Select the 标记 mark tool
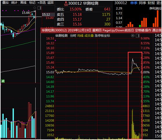162x140 pixels. point(32,3)
